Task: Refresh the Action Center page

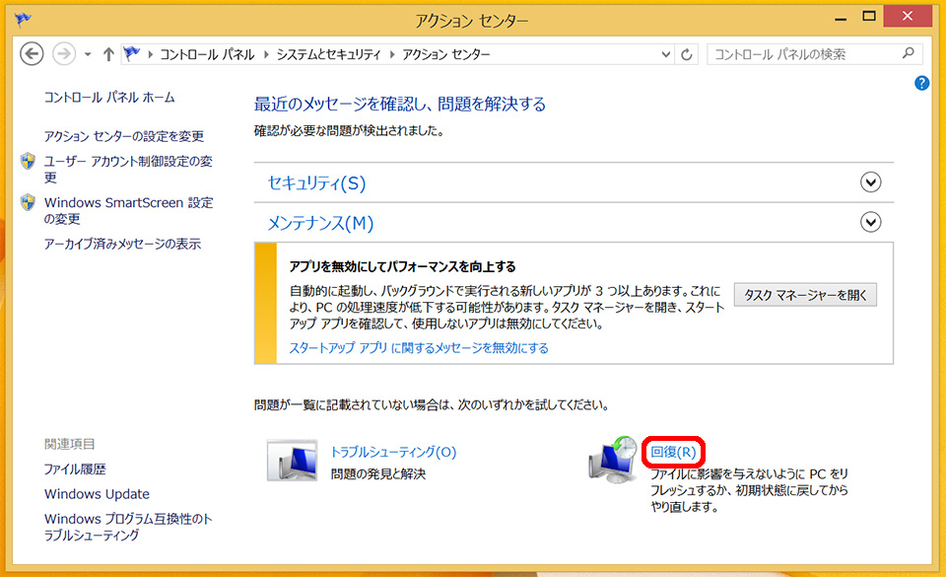Action: tap(687, 54)
